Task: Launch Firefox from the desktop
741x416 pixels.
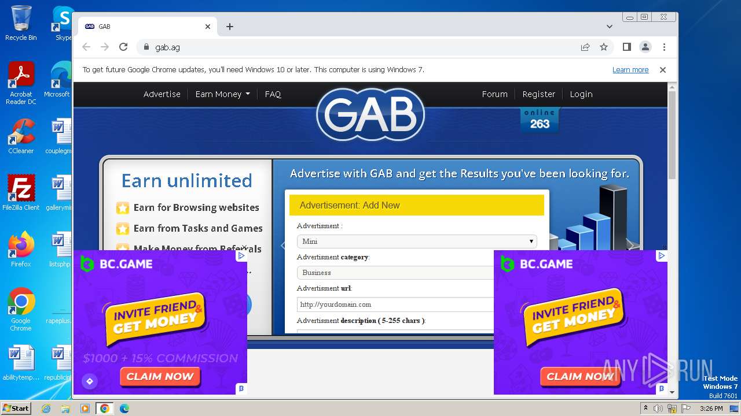Action: pyautogui.click(x=21, y=250)
